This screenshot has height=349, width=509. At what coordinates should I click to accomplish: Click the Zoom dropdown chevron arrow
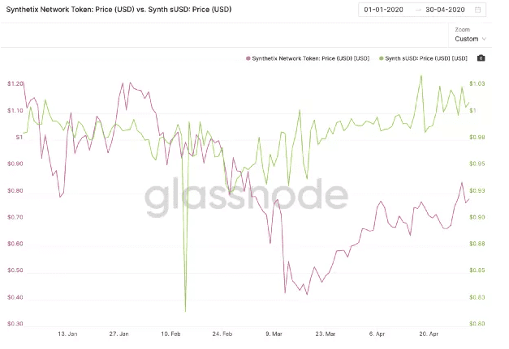pos(485,39)
